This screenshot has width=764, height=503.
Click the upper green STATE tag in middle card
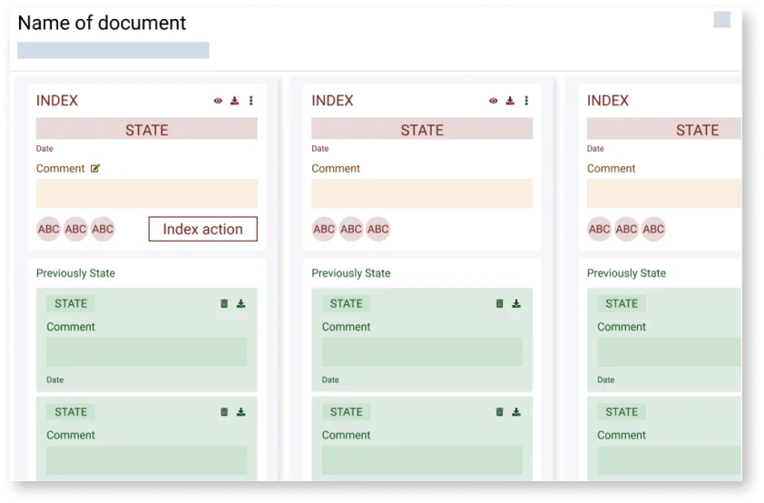point(346,303)
